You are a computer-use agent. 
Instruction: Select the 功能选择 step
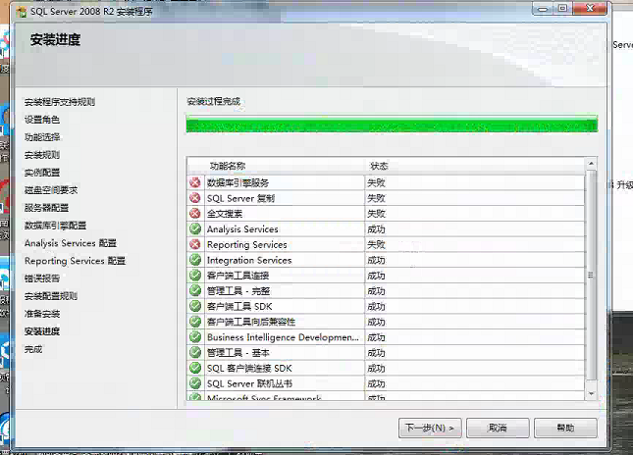(x=42, y=137)
